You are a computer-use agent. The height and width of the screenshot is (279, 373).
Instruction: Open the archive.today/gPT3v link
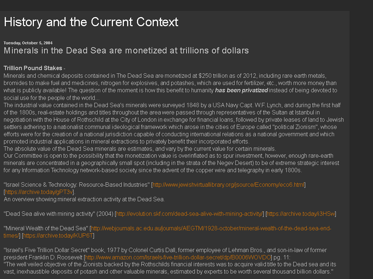click(x=39, y=192)
